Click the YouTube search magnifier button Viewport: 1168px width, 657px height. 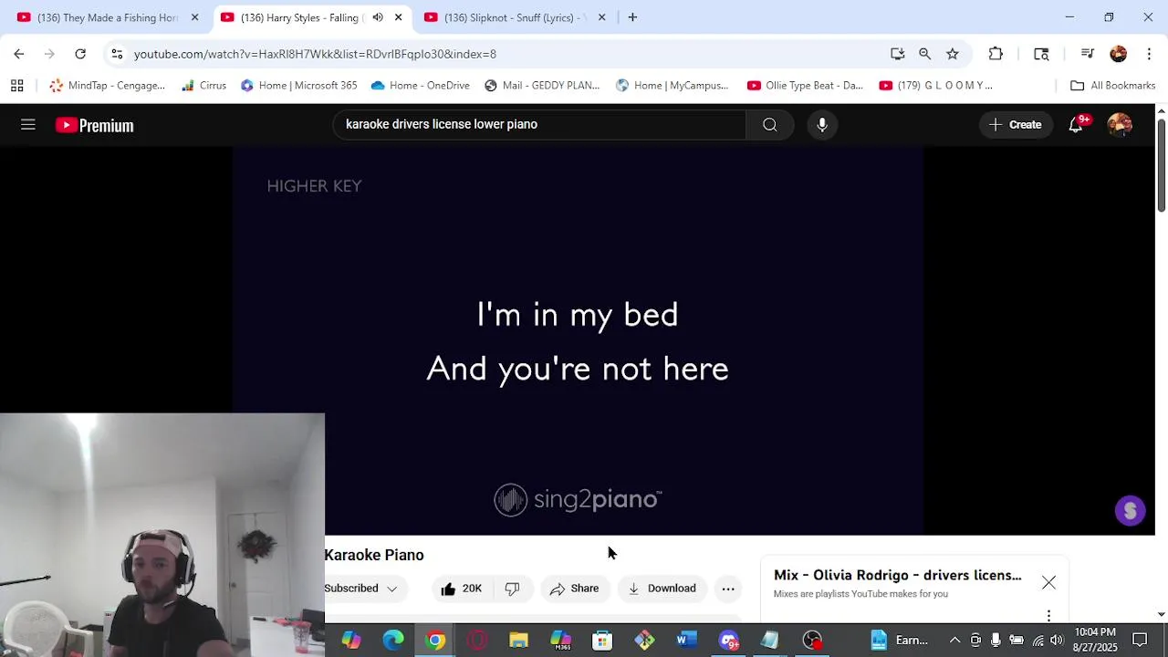pyautogui.click(x=769, y=125)
